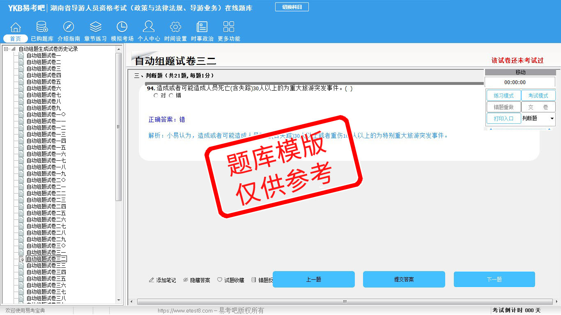Click the horizontal scrollbar at the bottom

[x=344, y=301]
